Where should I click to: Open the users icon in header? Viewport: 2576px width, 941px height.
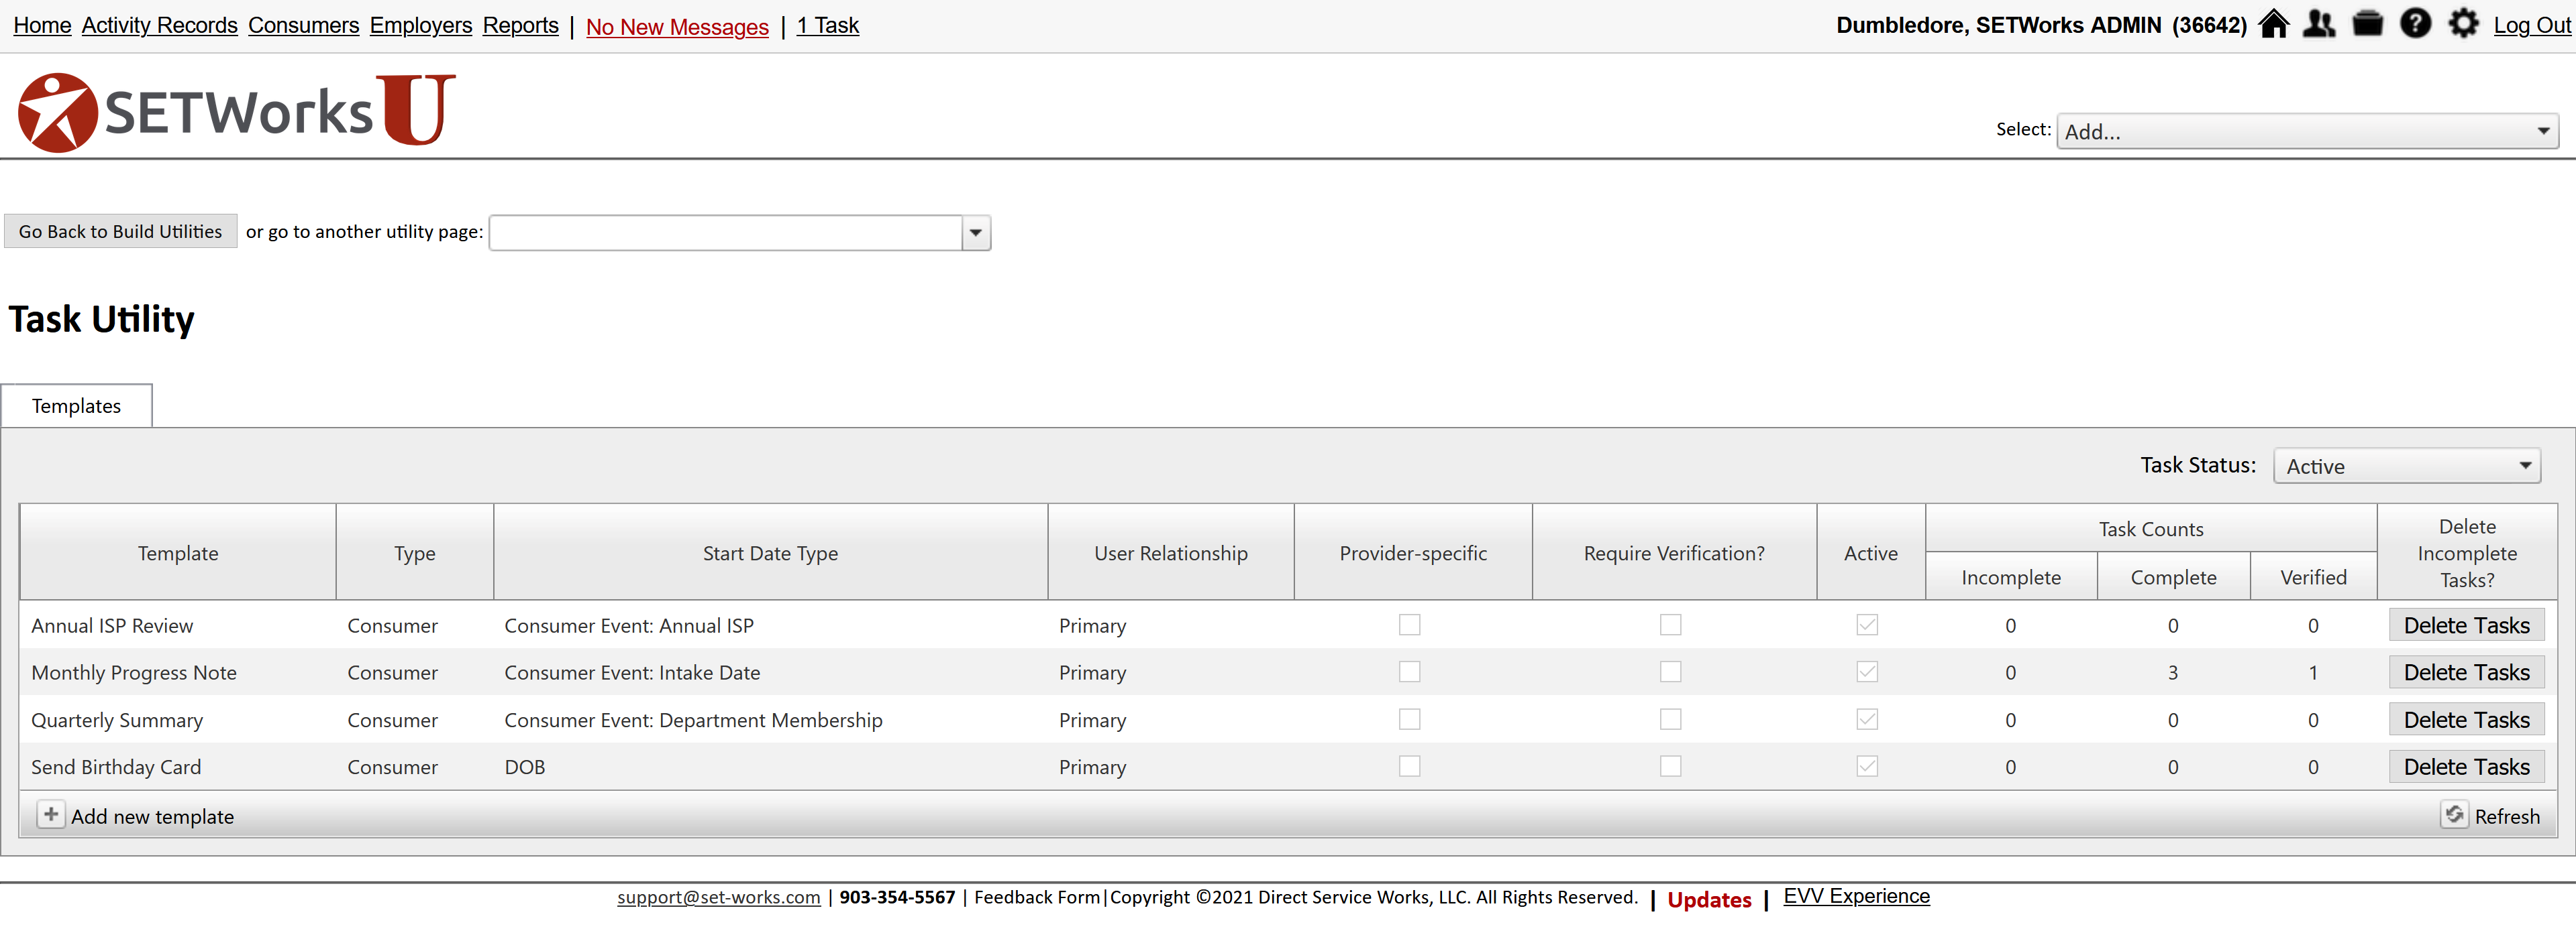(2319, 24)
